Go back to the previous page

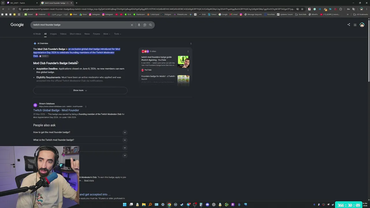click(x=3, y=9)
